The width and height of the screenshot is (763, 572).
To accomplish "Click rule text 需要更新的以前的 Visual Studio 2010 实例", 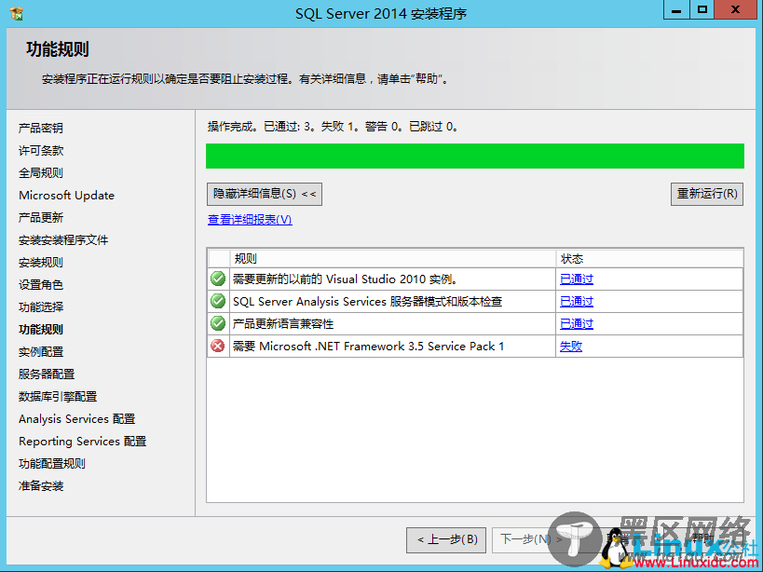I will 345,279.
